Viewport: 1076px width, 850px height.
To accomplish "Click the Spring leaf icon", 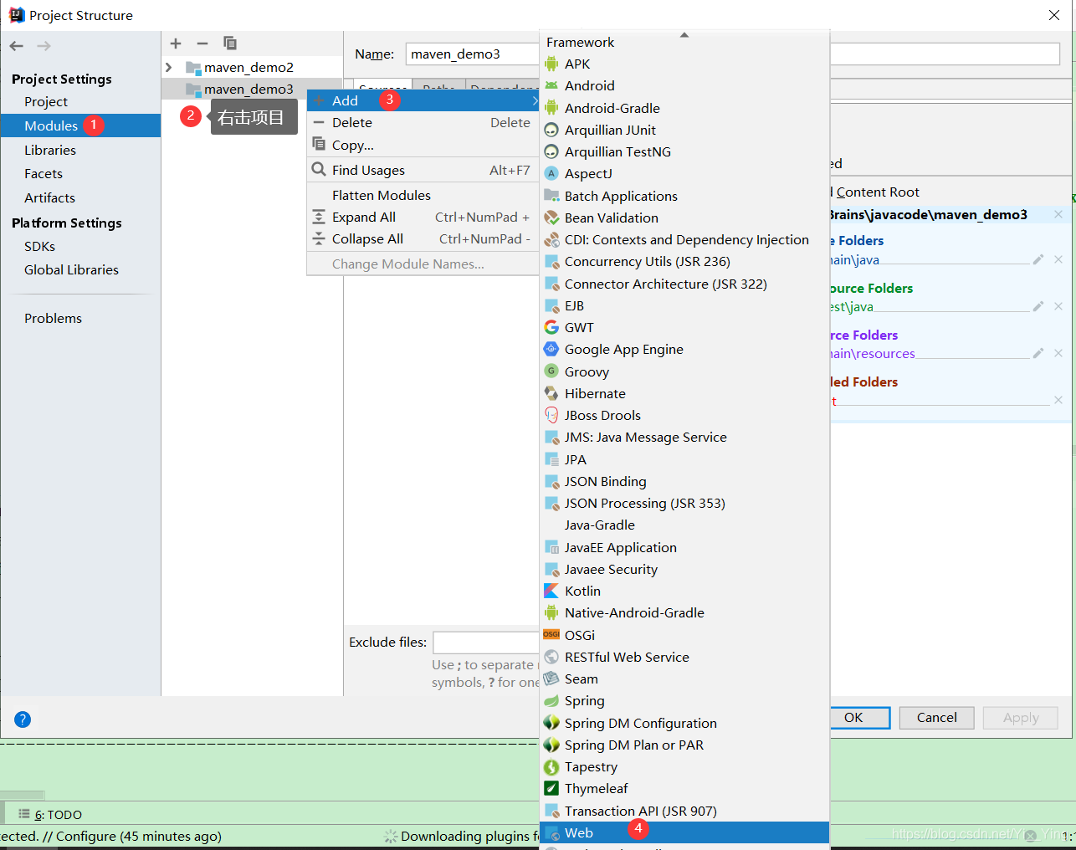I will coord(551,700).
